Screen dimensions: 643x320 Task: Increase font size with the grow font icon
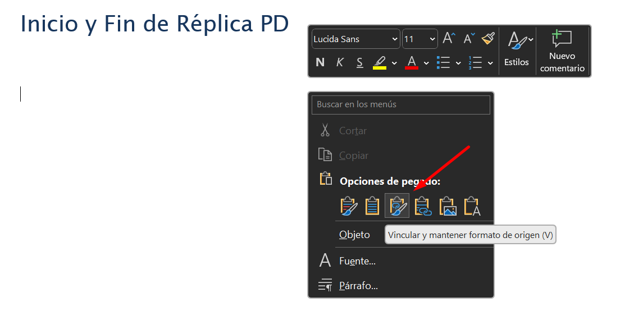pyautogui.click(x=449, y=39)
